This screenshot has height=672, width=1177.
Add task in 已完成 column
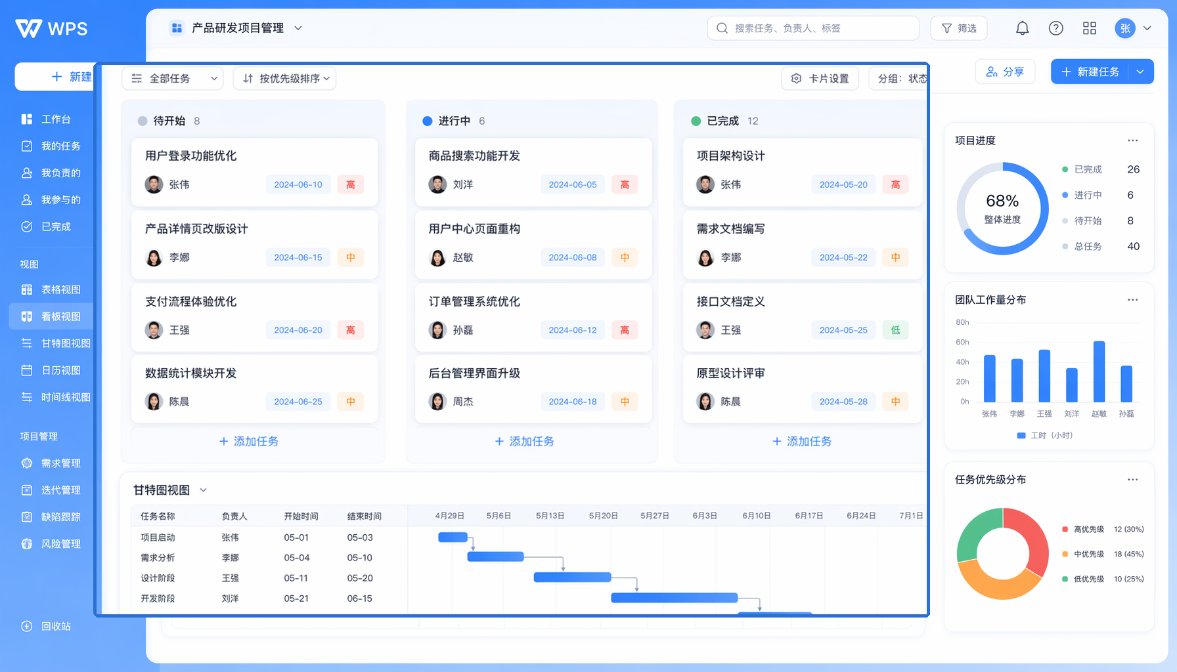(x=802, y=442)
